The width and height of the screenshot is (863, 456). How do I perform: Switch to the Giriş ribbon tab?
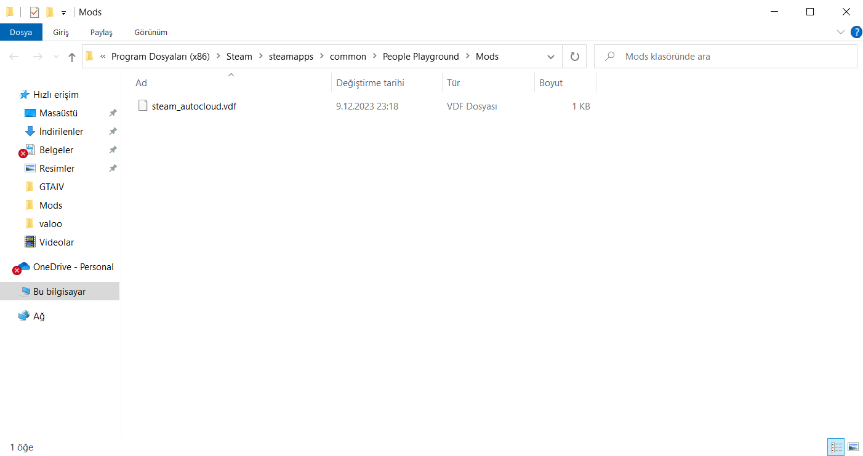pos(61,32)
